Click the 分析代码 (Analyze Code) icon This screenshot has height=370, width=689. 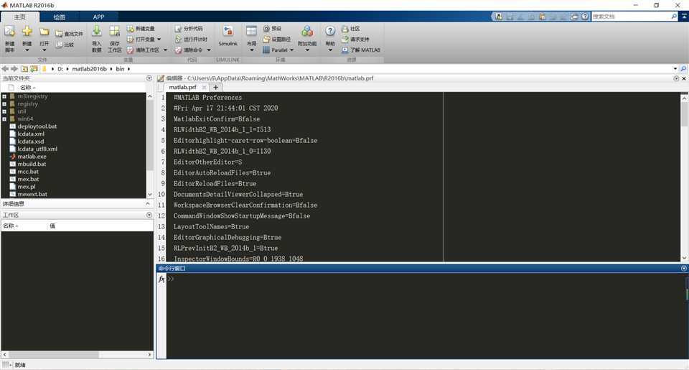pyautogui.click(x=178, y=29)
